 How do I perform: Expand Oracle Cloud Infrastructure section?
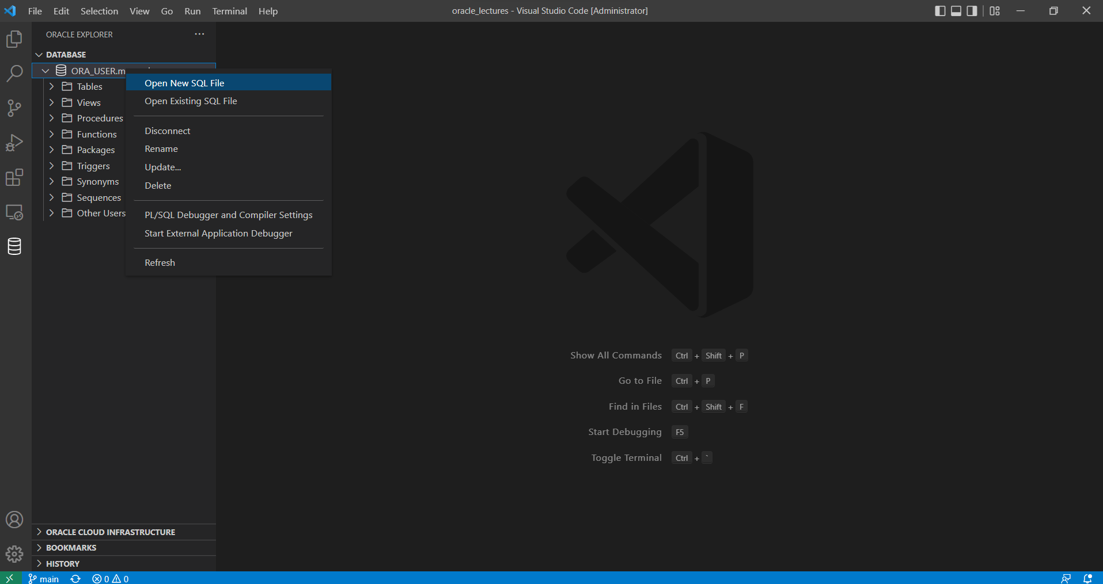[x=124, y=532]
